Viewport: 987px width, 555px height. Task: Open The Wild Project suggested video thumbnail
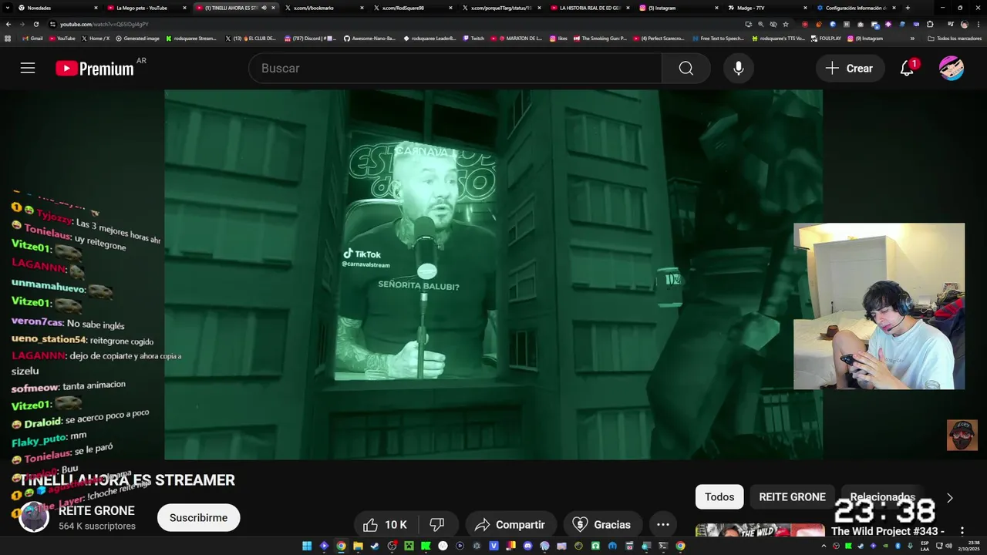pyautogui.click(x=760, y=530)
